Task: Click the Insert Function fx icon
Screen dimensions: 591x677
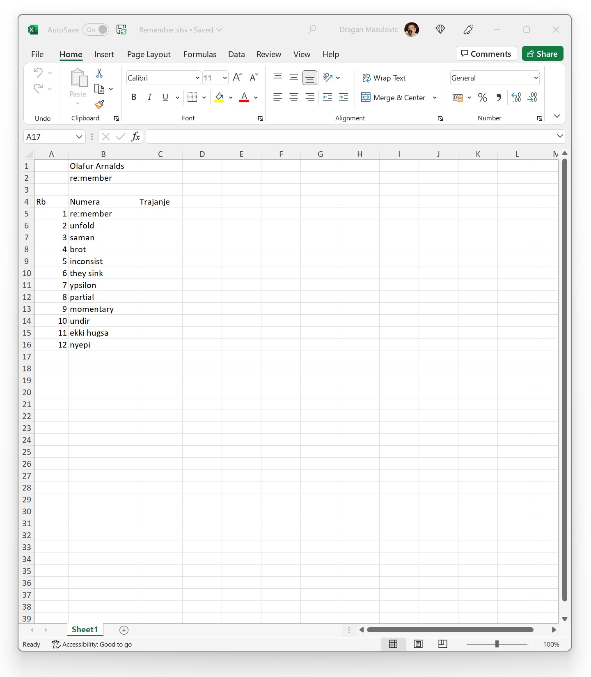Action: pos(135,137)
